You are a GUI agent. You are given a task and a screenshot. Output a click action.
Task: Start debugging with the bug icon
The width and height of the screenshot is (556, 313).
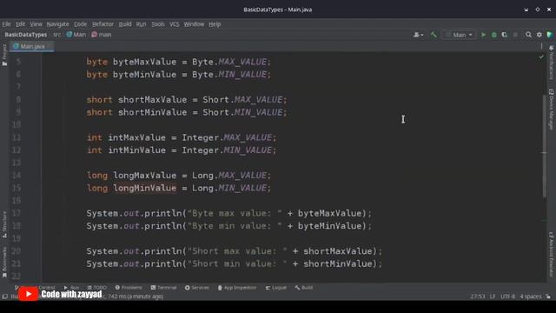pos(494,35)
